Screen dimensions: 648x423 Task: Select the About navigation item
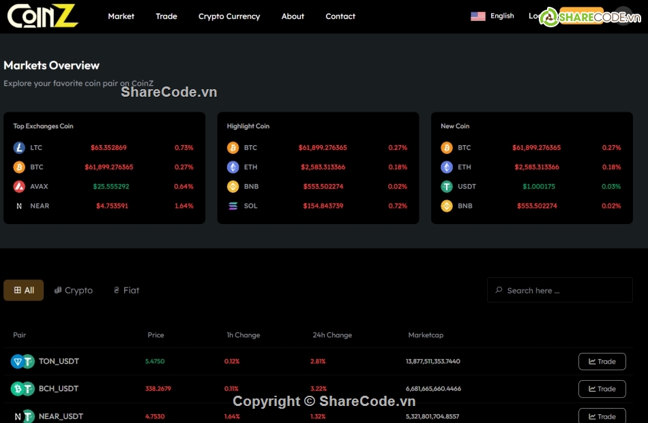(293, 16)
